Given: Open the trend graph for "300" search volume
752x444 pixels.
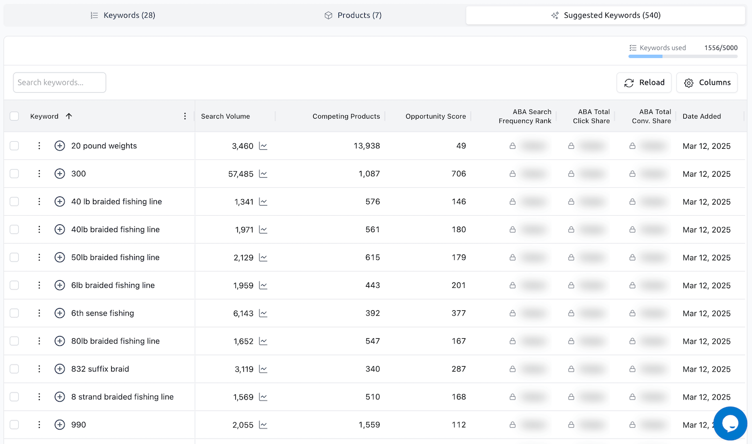Looking at the screenshot, I should (x=263, y=173).
